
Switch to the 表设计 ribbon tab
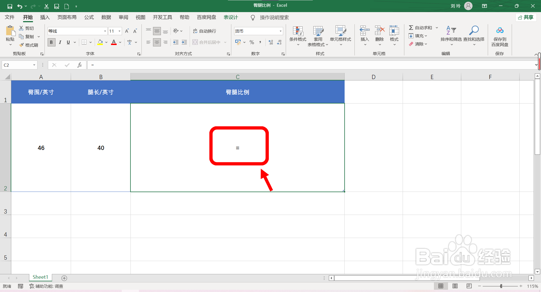(230, 17)
